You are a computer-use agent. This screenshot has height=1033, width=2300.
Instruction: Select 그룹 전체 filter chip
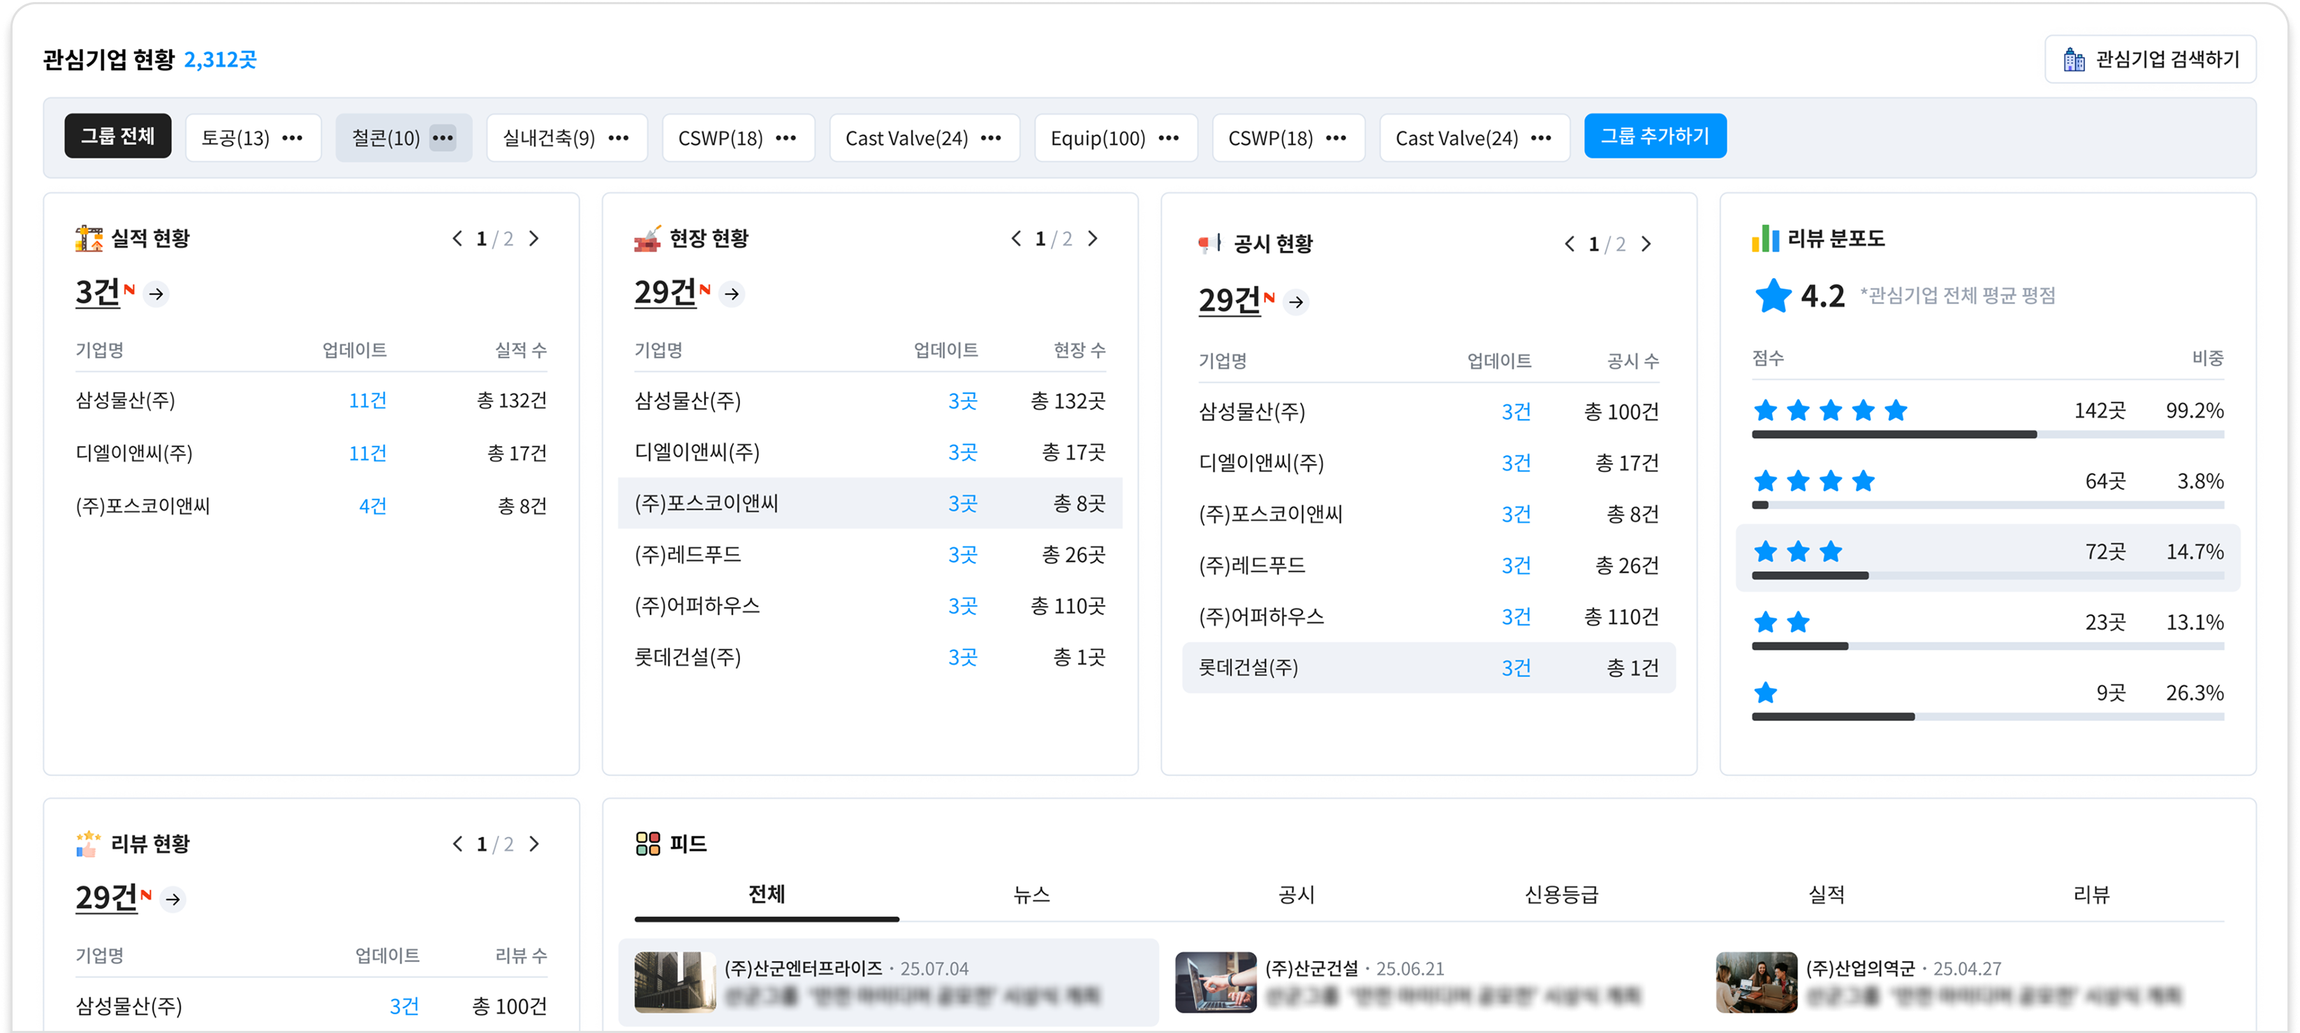point(118,137)
